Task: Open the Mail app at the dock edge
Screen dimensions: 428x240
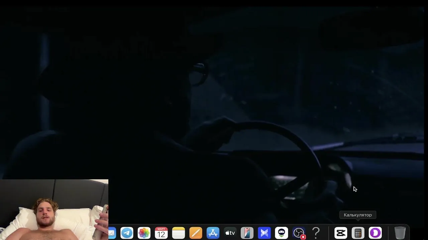Action: pos(112,233)
